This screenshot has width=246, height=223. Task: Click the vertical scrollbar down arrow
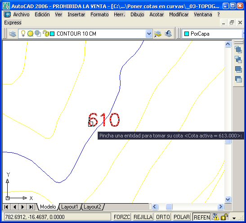coord(228,200)
